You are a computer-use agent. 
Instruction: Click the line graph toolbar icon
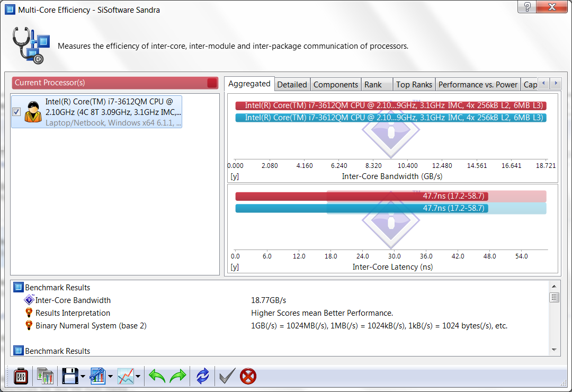pyautogui.click(x=126, y=376)
